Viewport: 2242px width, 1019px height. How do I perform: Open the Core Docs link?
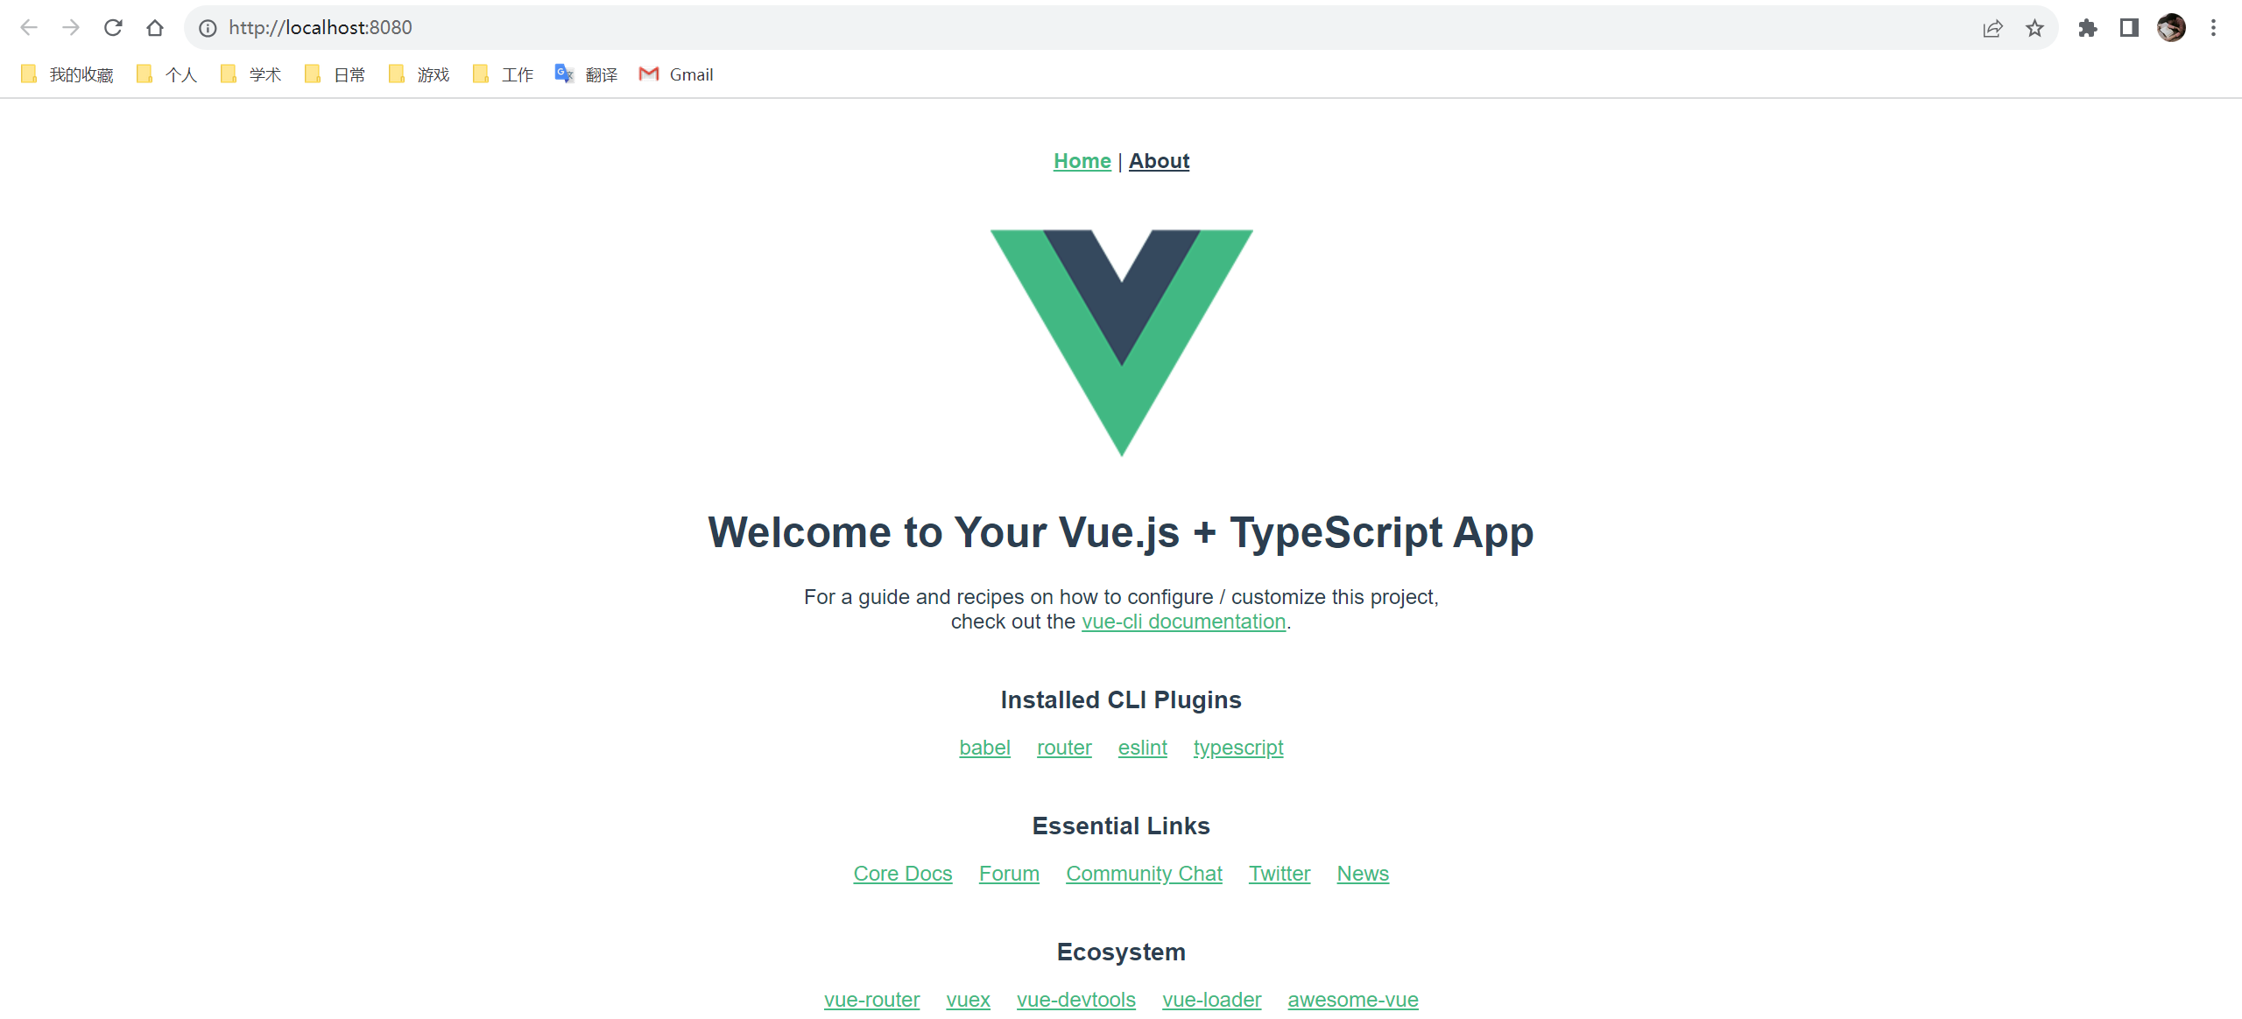pos(903,874)
